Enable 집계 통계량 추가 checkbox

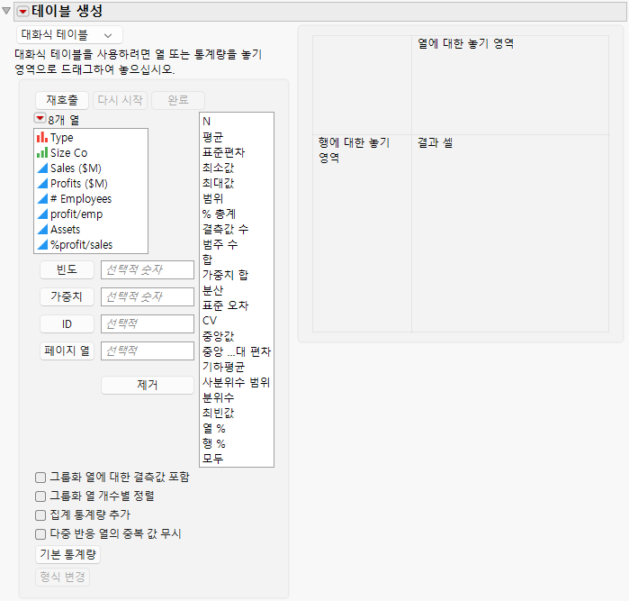(x=40, y=515)
